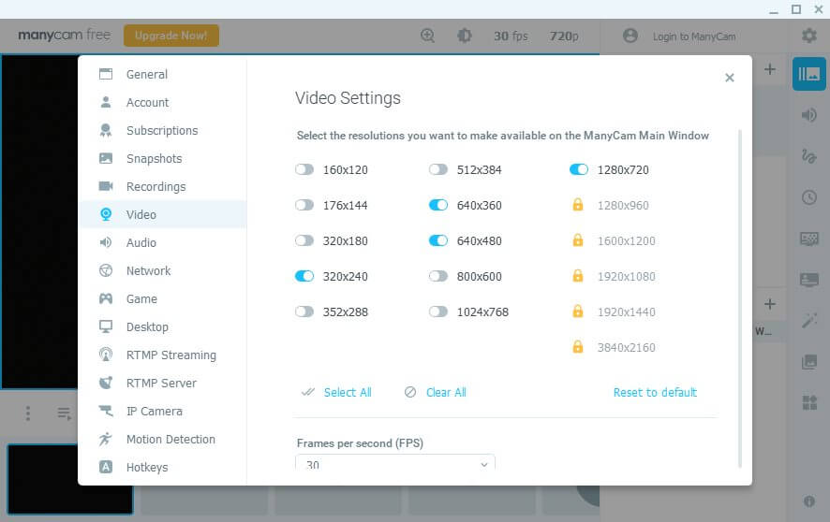Viewport: 830px width, 522px height.
Task: Click the Audio speaker icon in sidebar
Action: (106, 242)
